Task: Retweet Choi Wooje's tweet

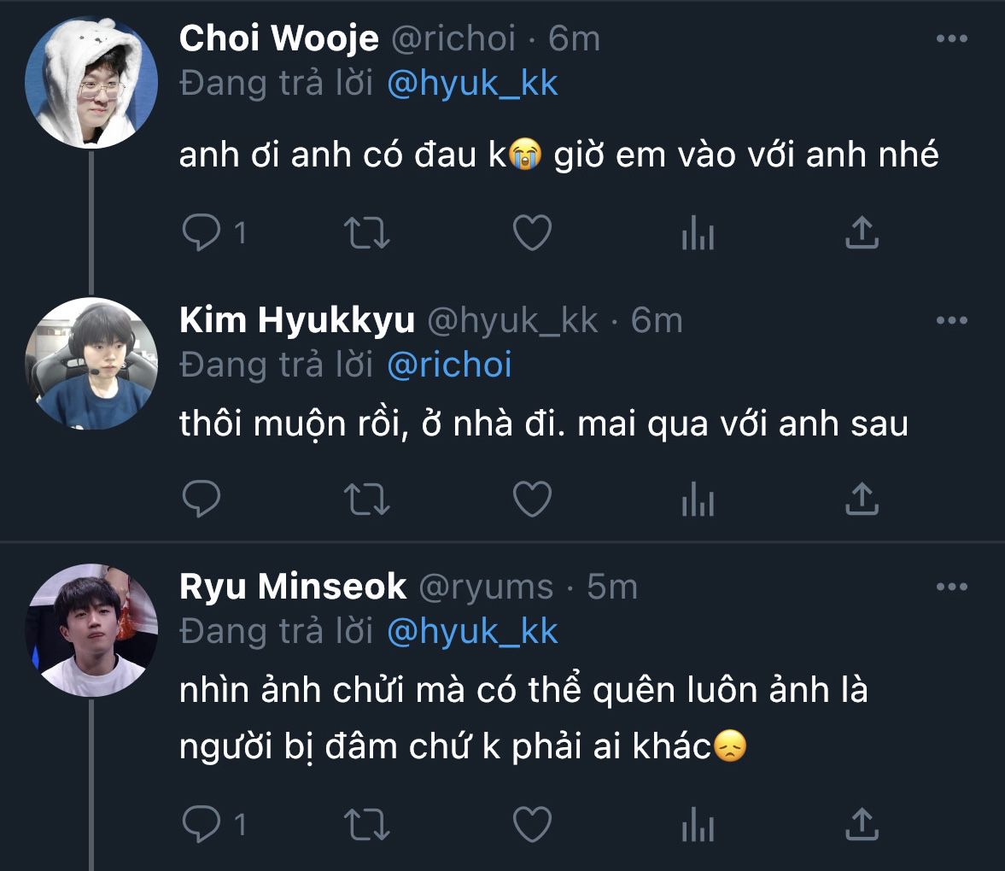Action: (x=366, y=232)
